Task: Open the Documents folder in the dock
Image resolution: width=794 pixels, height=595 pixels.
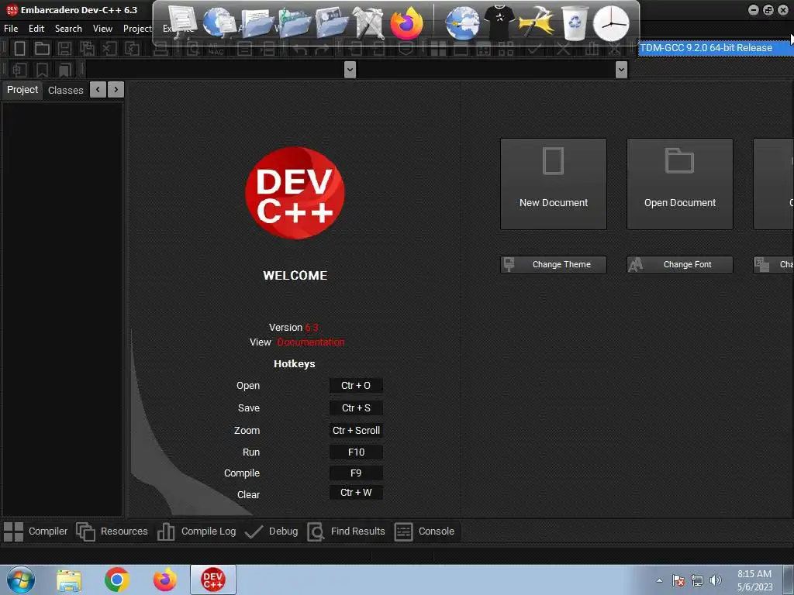Action: (x=257, y=22)
